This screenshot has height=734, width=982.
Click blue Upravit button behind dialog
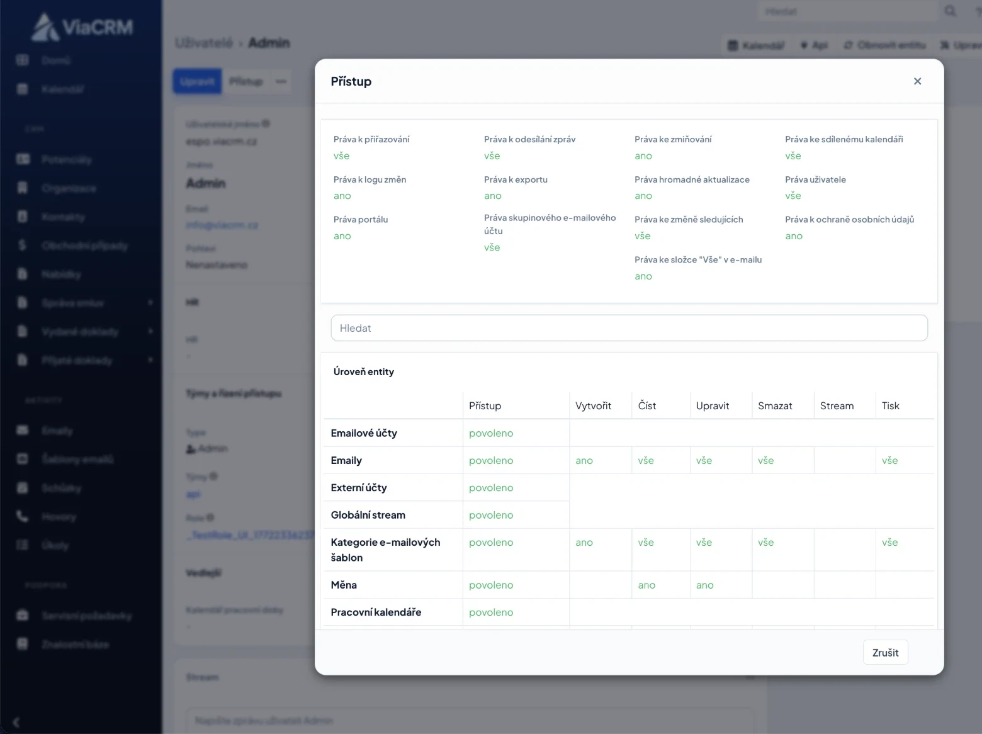tap(197, 81)
